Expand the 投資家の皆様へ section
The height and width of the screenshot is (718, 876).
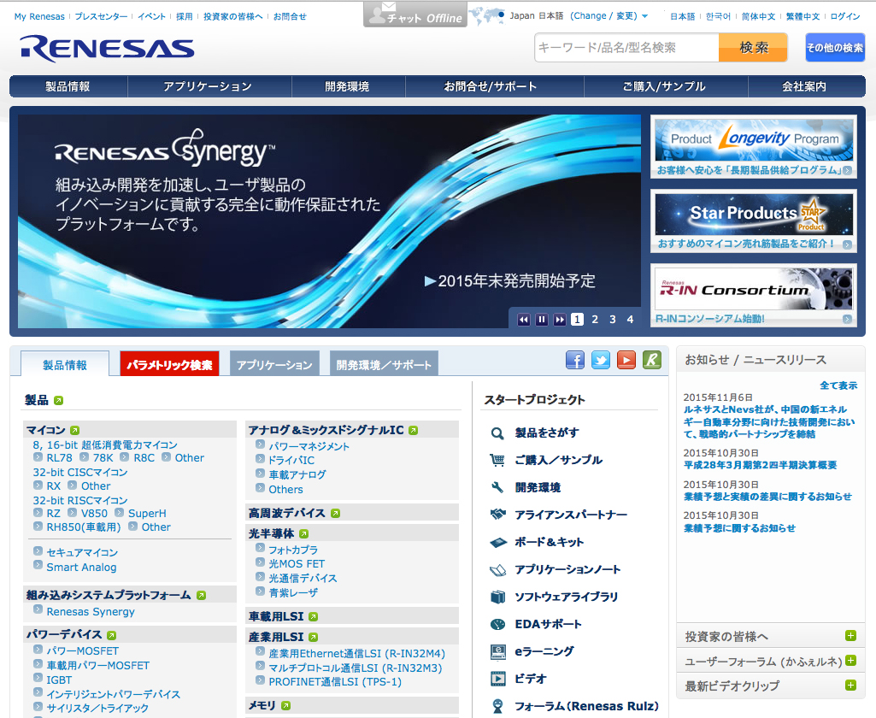click(850, 636)
